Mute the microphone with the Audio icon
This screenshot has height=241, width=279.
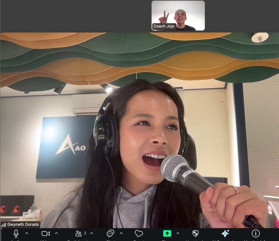point(16,233)
